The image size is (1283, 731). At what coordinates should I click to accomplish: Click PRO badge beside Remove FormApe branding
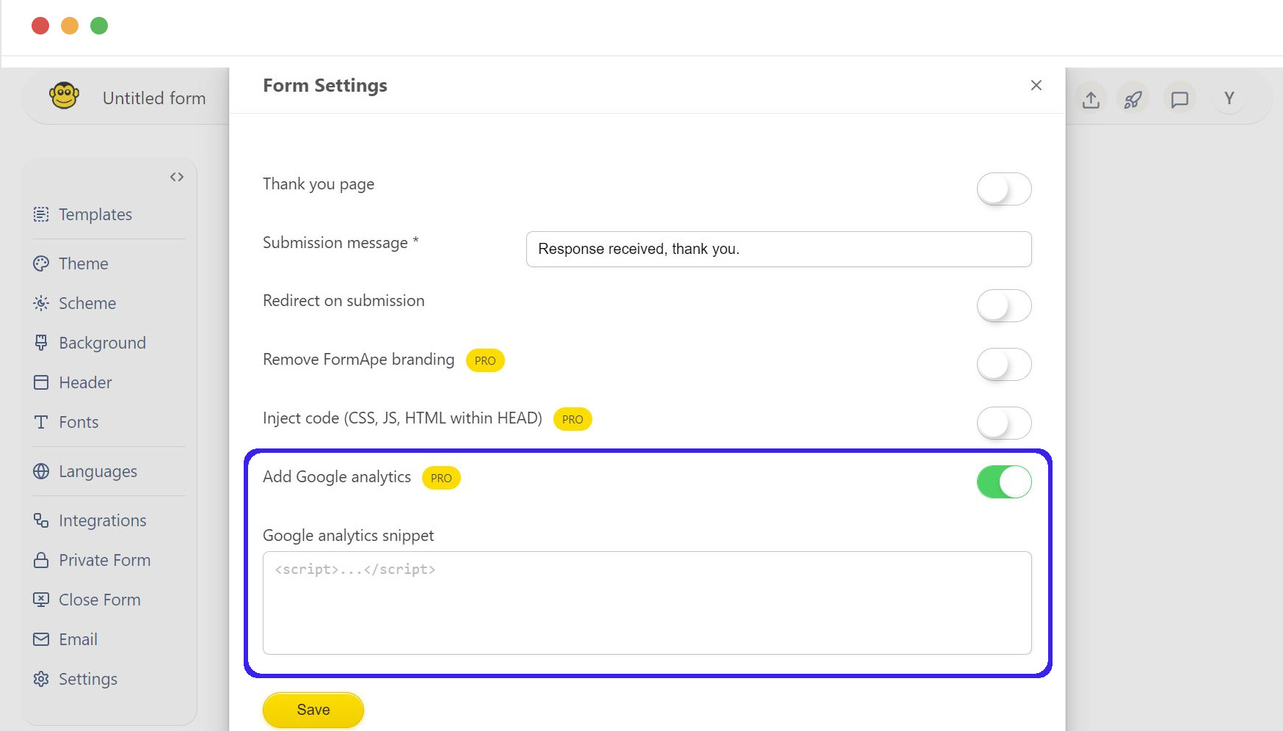pyautogui.click(x=485, y=360)
